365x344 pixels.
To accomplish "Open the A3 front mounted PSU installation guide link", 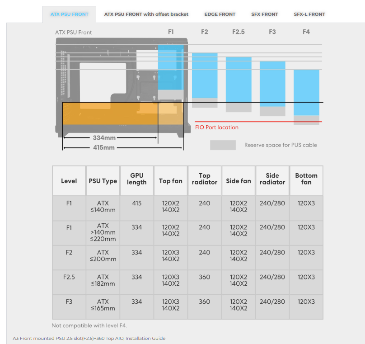I will pos(89,338).
